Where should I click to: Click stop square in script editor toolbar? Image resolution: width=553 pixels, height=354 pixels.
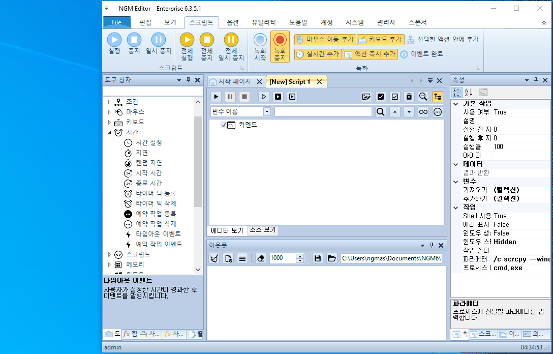pyautogui.click(x=244, y=96)
